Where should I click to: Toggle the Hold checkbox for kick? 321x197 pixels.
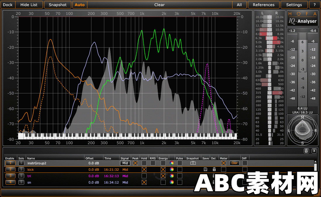144,169
